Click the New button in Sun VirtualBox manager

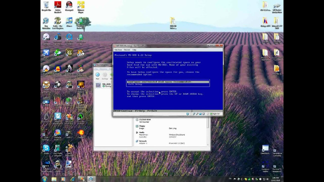(x=97, y=76)
